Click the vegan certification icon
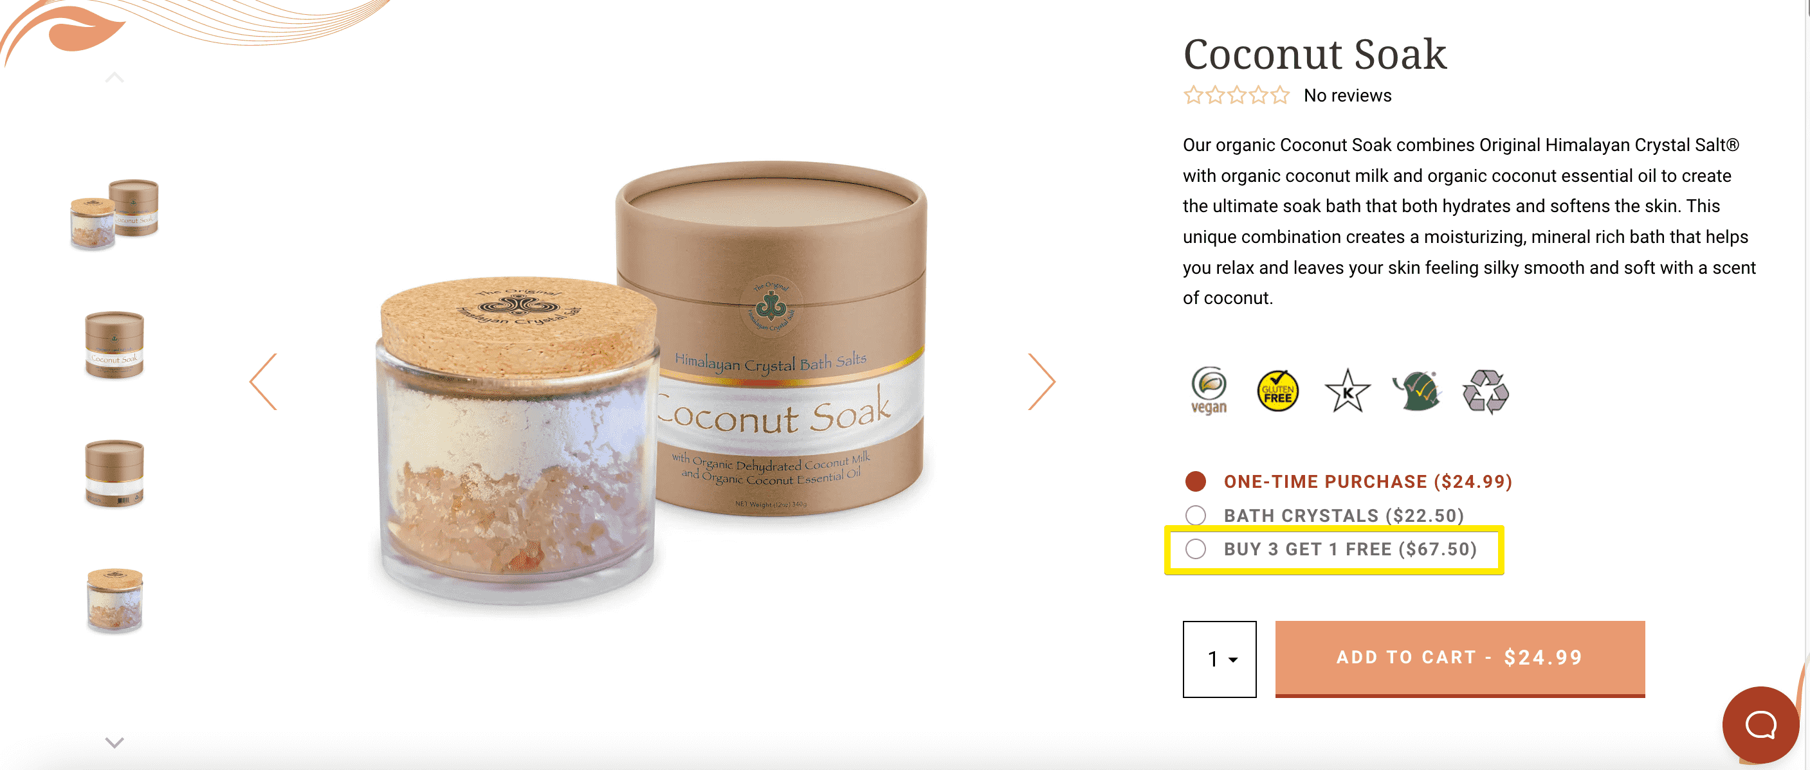This screenshot has height=770, width=1810. pos(1209,390)
